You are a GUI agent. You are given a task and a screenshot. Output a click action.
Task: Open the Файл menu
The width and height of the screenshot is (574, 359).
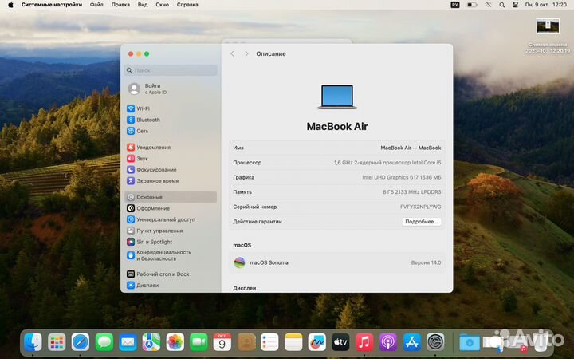pyautogui.click(x=96, y=5)
